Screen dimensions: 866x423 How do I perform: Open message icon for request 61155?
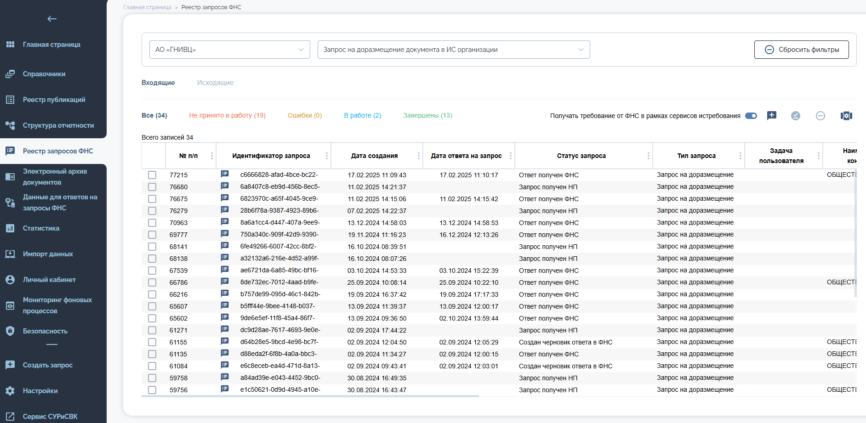point(225,341)
